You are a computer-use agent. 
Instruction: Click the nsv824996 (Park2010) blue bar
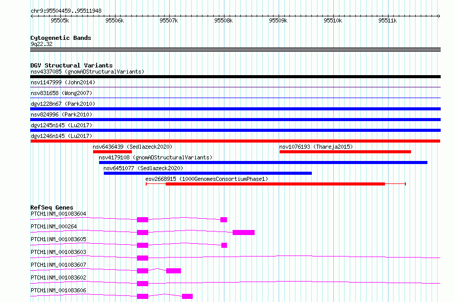coord(235,120)
